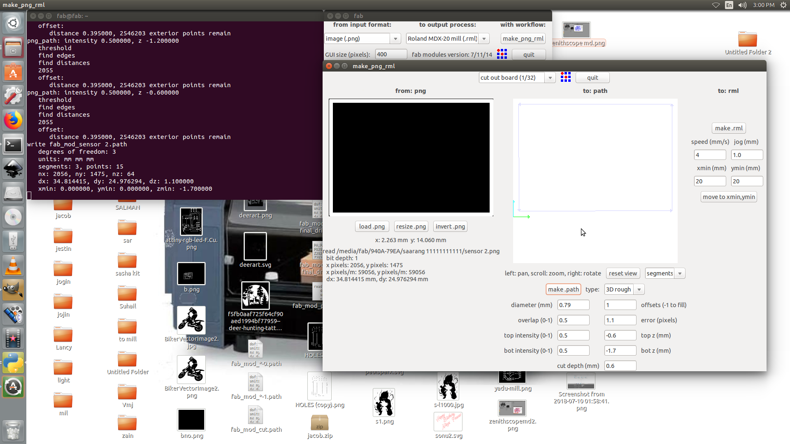Image resolution: width=790 pixels, height=444 pixels.
Task: Click the jog (mm) input field
Action: [x=747, y=155]
